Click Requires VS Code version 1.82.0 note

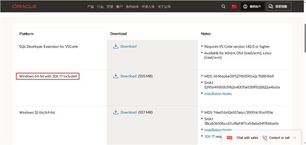pos(237,46)
